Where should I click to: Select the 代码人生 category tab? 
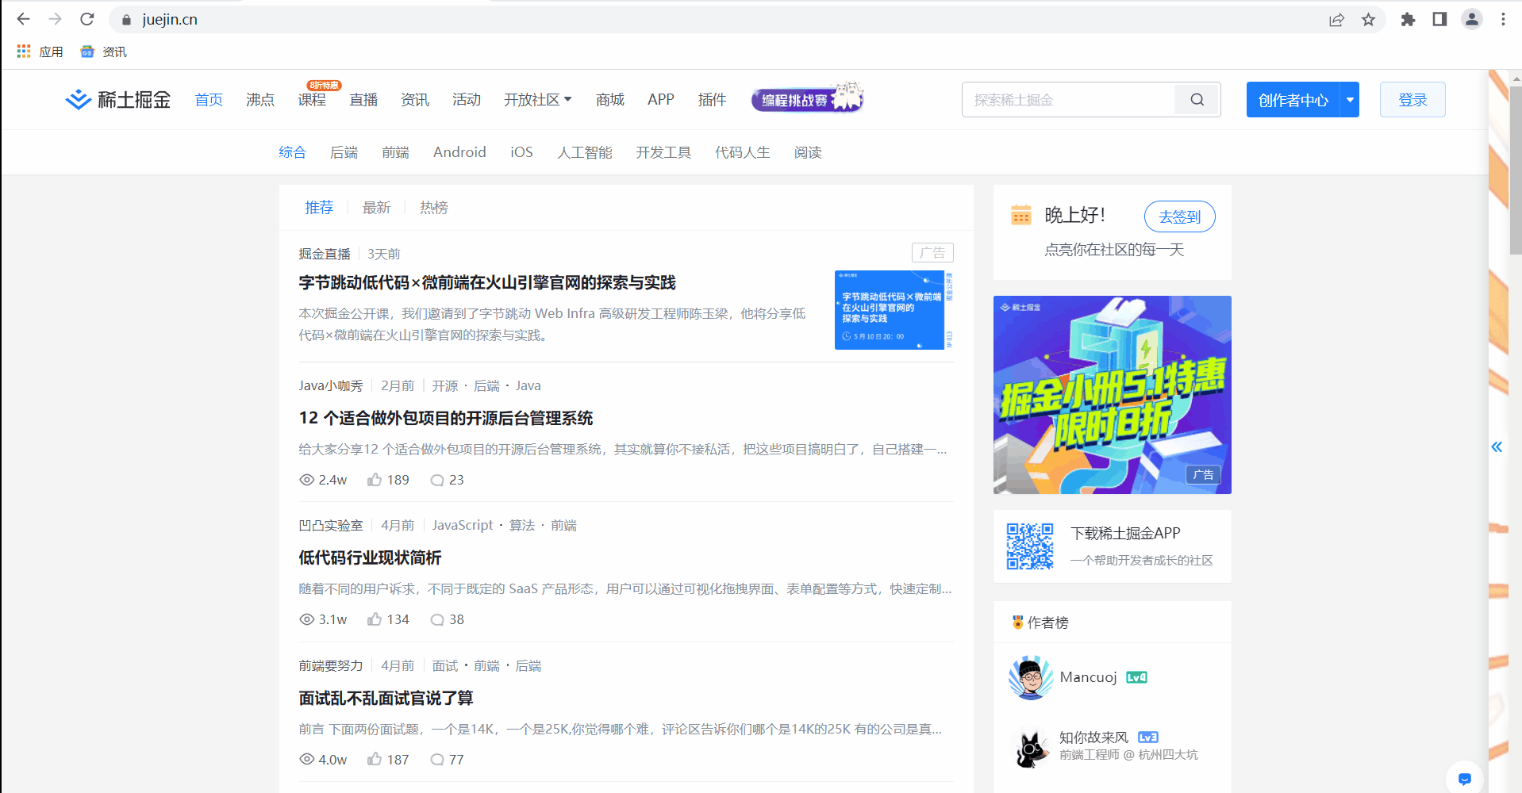tap(742, 152)
